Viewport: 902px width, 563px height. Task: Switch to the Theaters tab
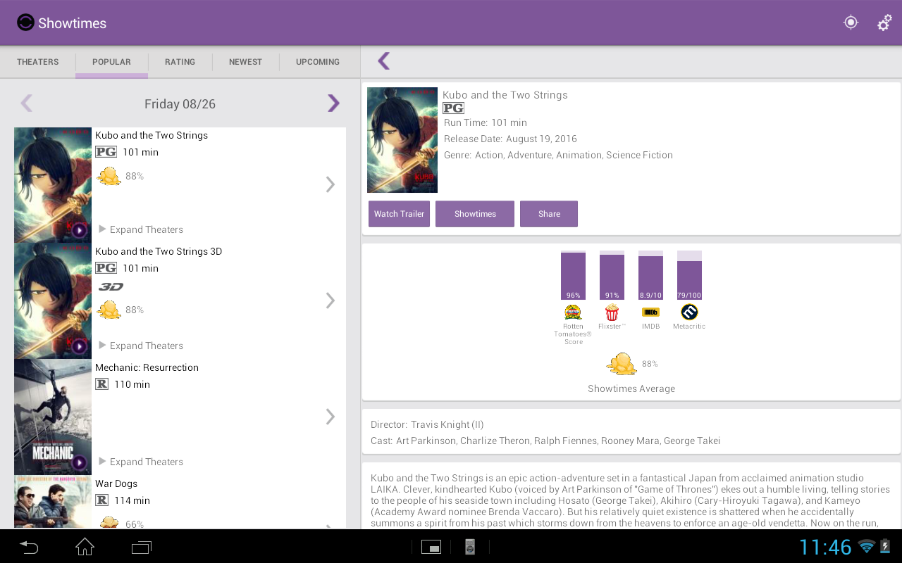point(38,62)
